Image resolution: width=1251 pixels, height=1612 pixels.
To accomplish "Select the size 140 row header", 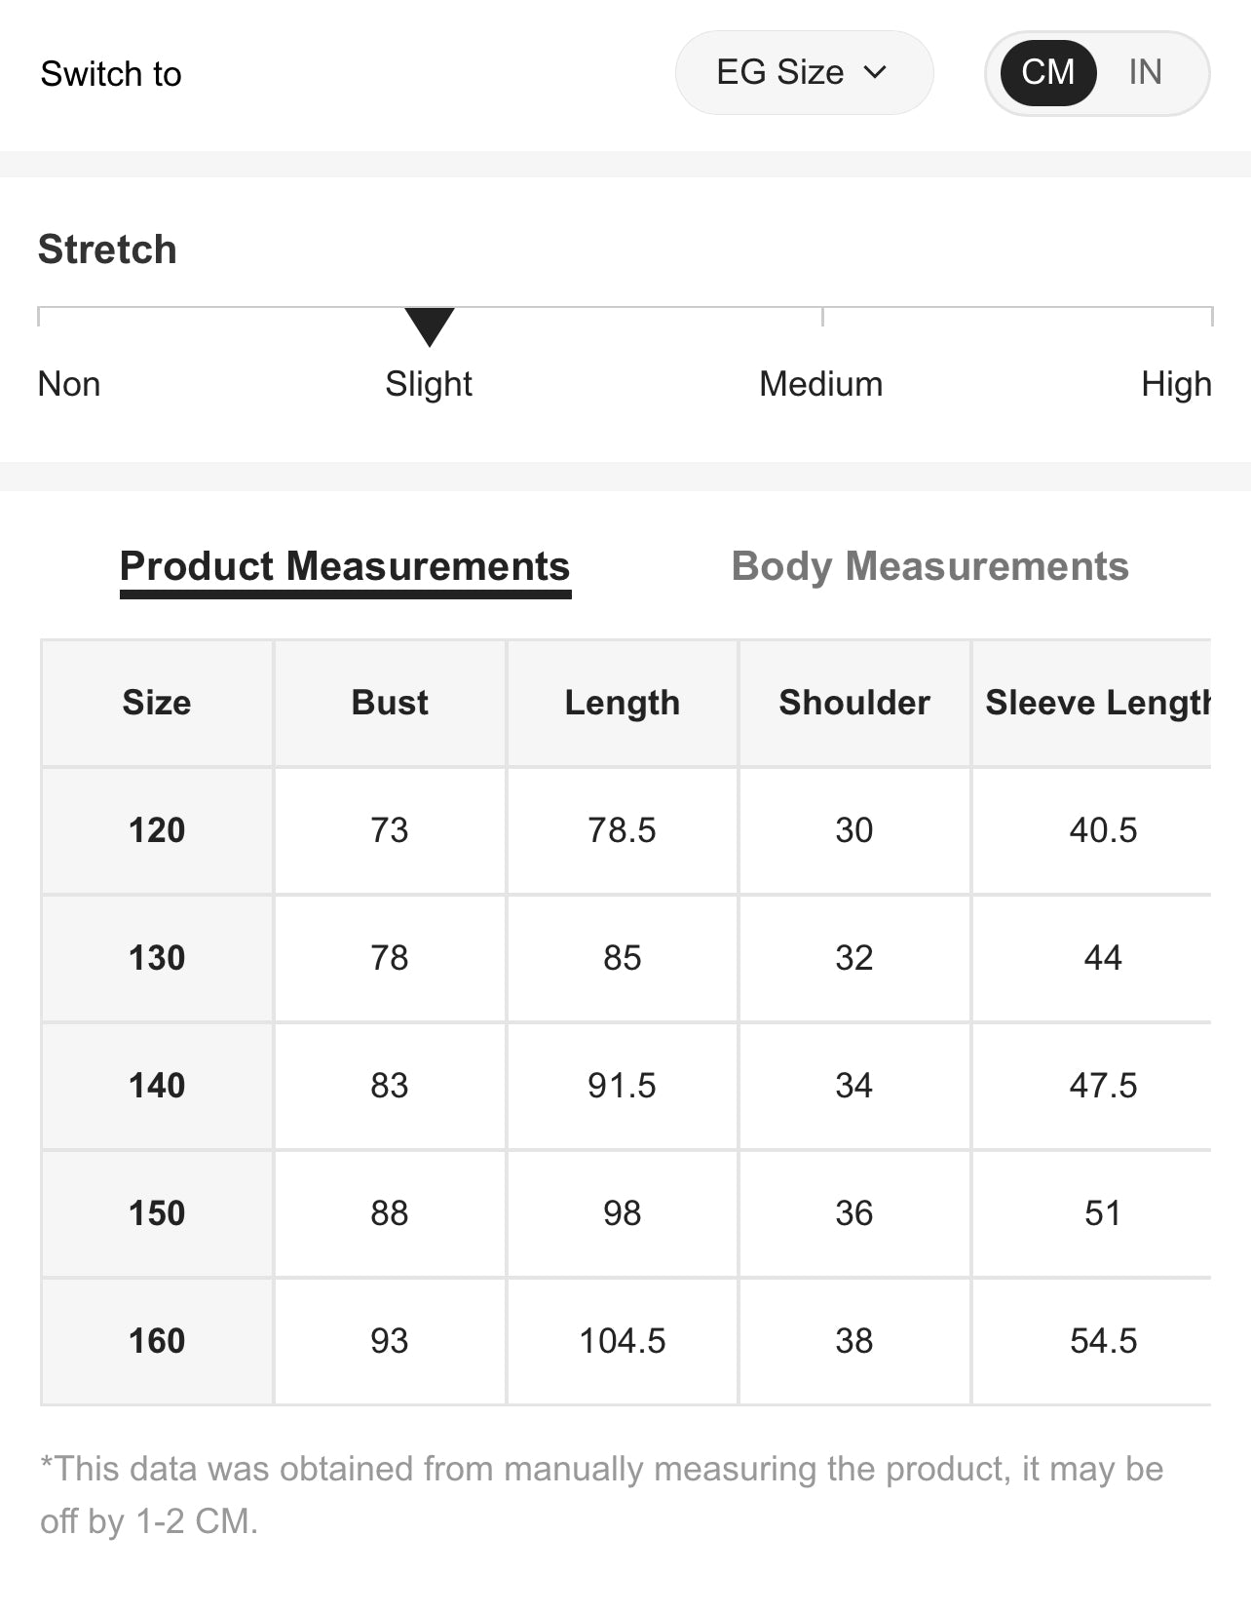I will pyautogui.click(x=157, y=1086).
